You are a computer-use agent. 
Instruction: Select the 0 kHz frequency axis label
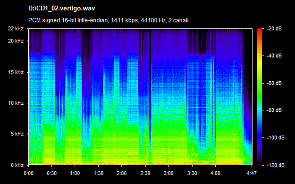(17, 165)
